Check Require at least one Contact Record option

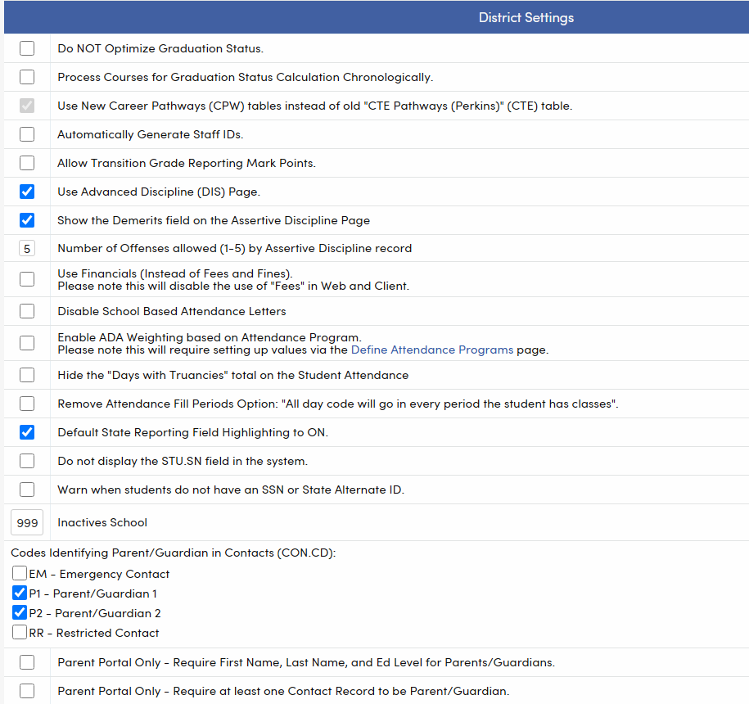tap(27, 691)
